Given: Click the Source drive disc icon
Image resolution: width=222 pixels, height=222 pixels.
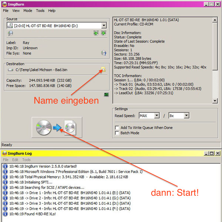Looking at the screenshot, I should pyautogui.click(x=10, y=26).
